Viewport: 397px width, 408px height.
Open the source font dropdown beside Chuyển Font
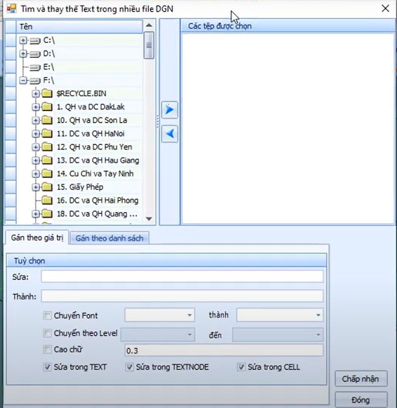click(189, 315)
